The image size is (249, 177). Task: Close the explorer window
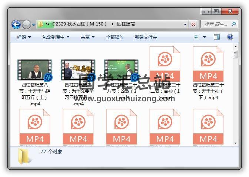(x=230, y=11)
